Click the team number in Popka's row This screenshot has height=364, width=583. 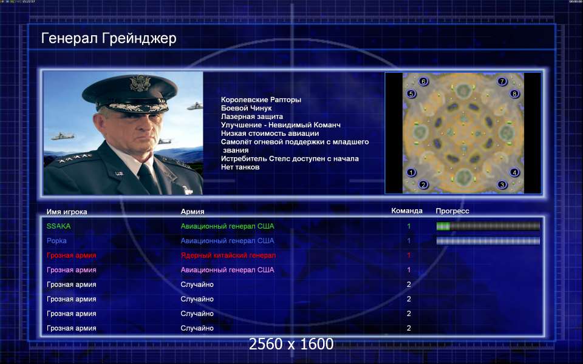409,241
